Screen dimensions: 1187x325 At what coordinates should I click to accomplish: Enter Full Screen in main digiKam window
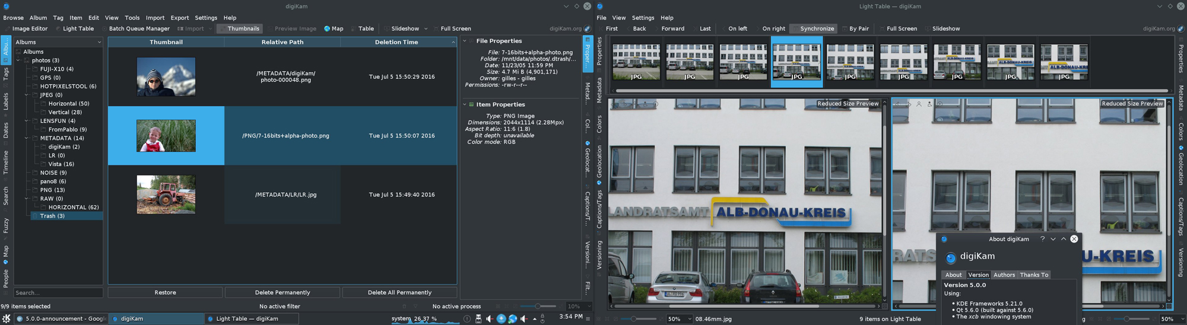(452, 28)
